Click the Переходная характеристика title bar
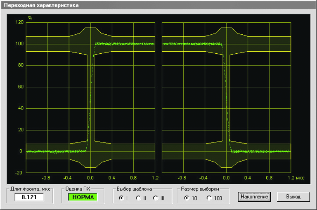 point(158,5)
